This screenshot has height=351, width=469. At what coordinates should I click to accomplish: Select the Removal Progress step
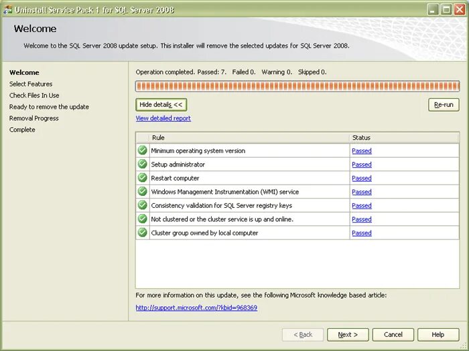point(33,118)
